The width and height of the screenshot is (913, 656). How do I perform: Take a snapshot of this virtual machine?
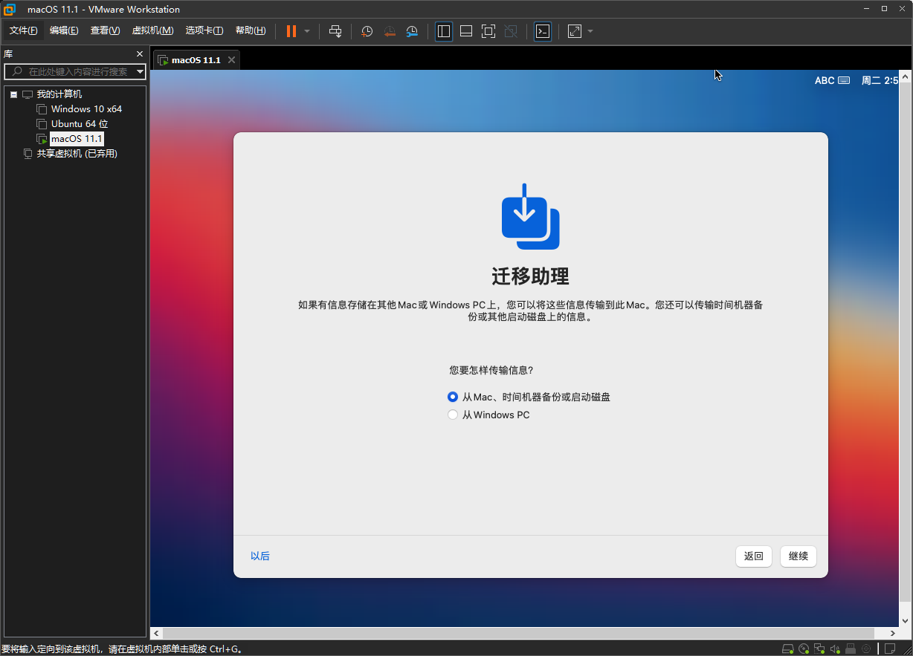point(367,31)
